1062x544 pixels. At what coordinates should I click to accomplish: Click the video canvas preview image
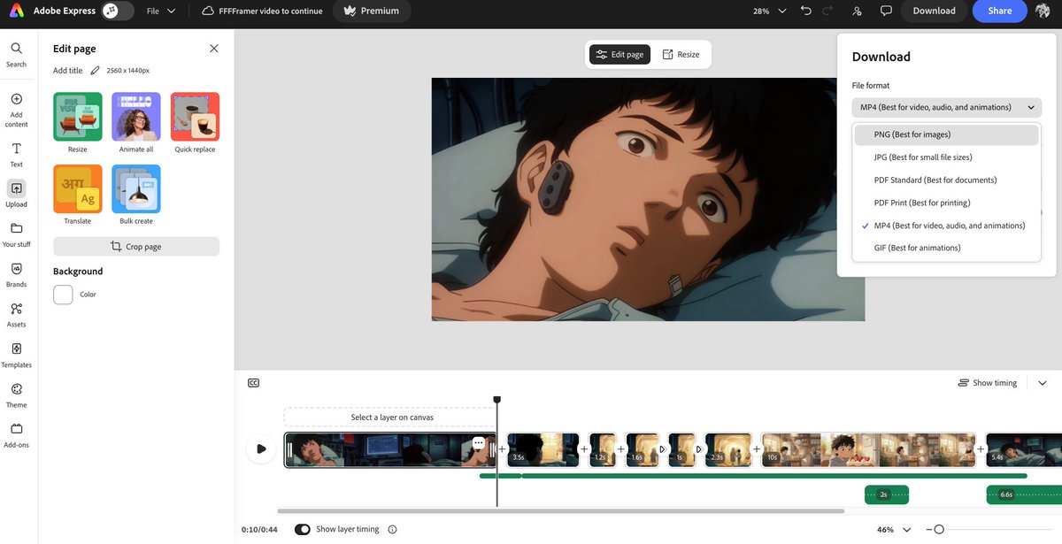point(648,199)
